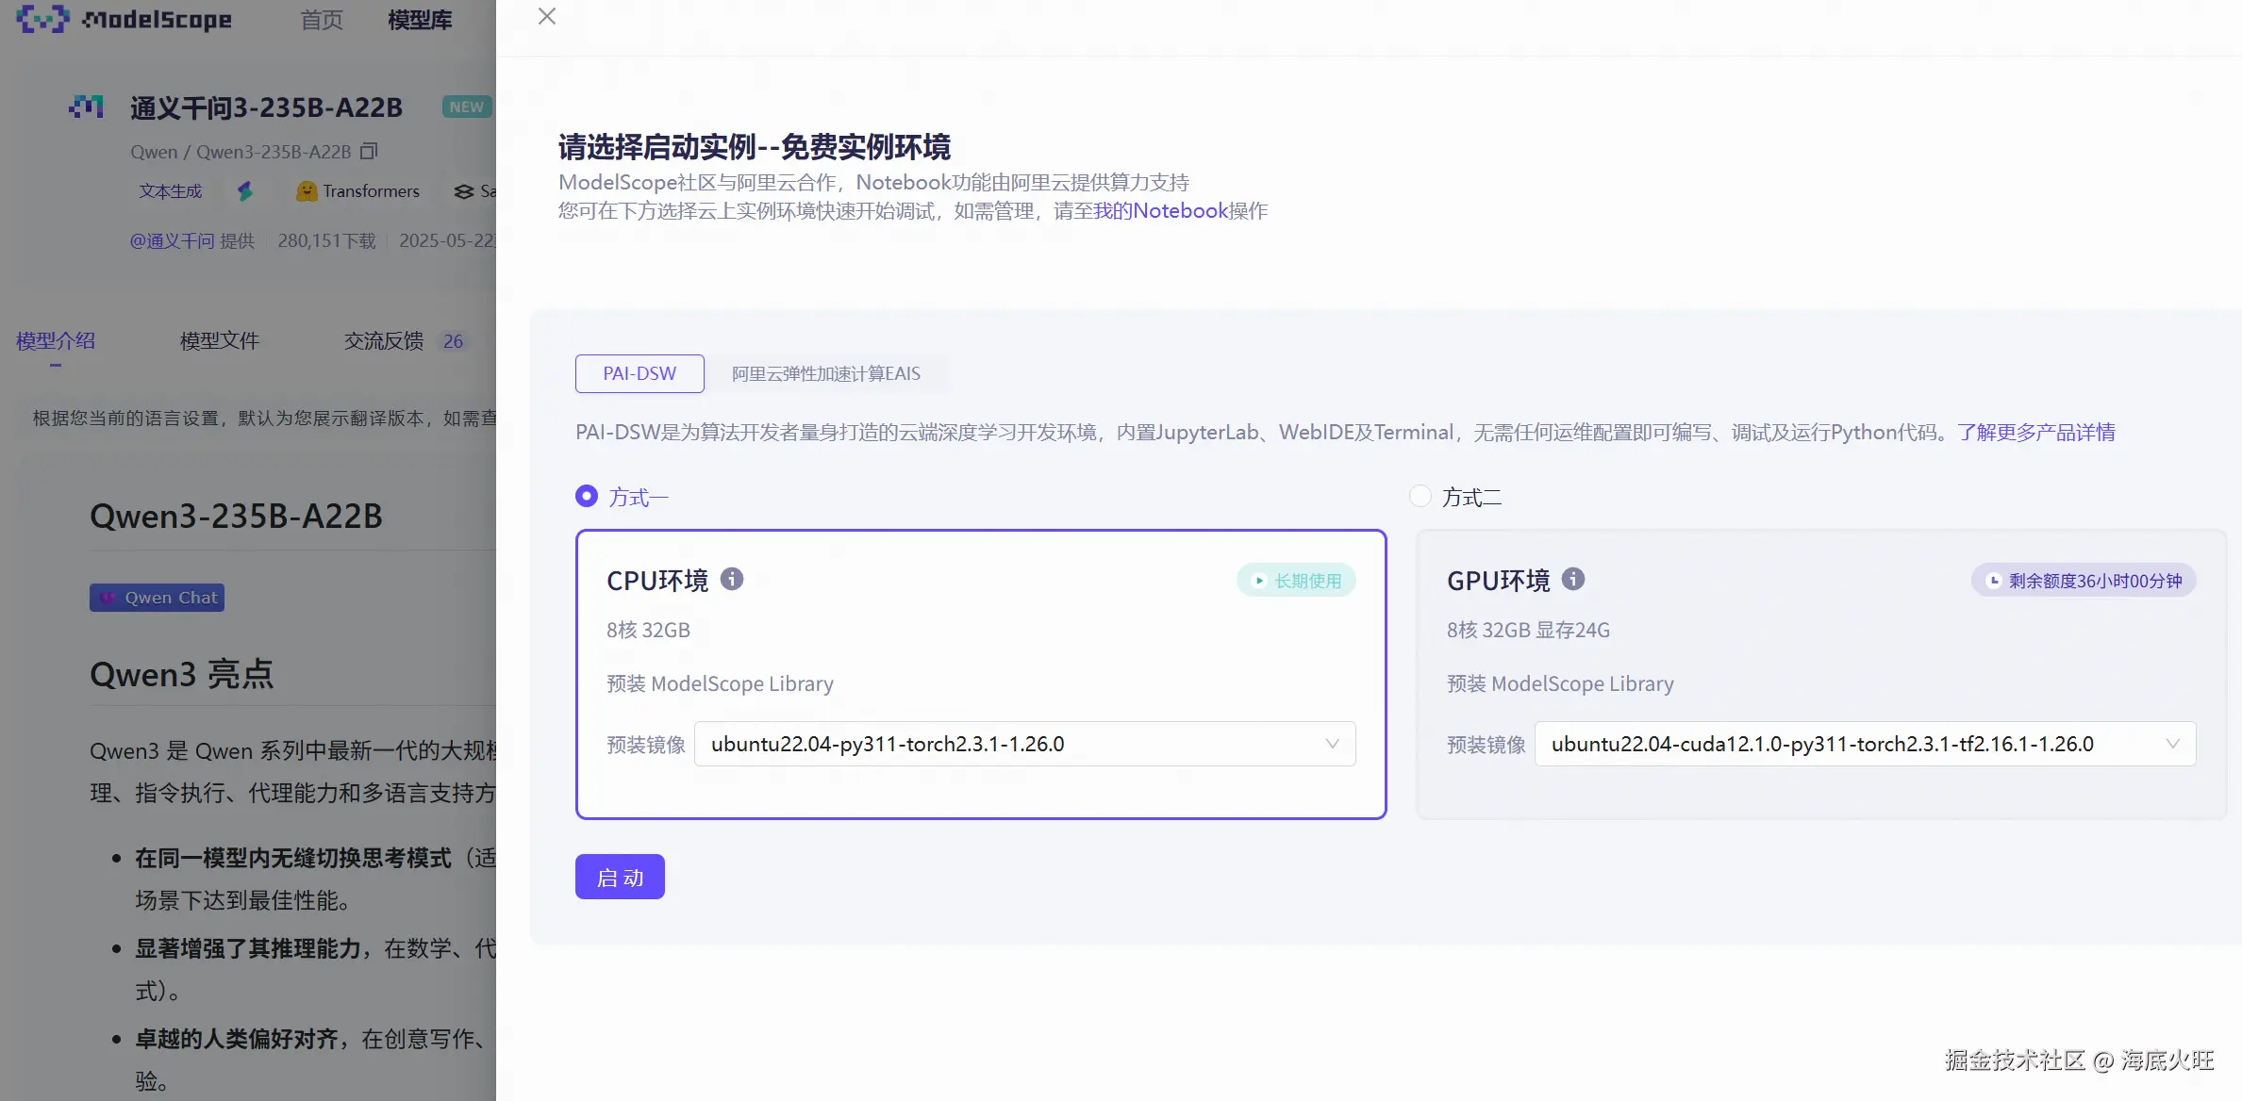2242x1101 pixels.
Task: Open the CPU 预装镜像 dropdown
Action: tap(1025, 744)
